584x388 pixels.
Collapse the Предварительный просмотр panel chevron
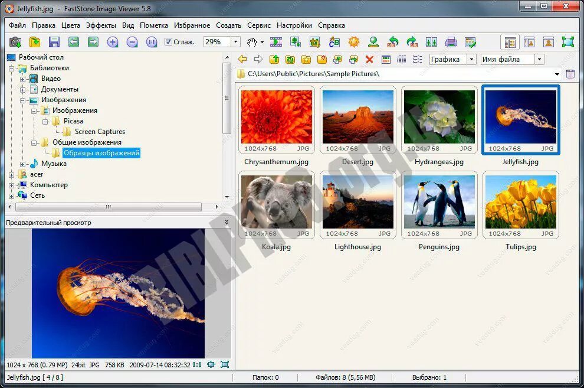pyautogui.click(x=227, y=222)
